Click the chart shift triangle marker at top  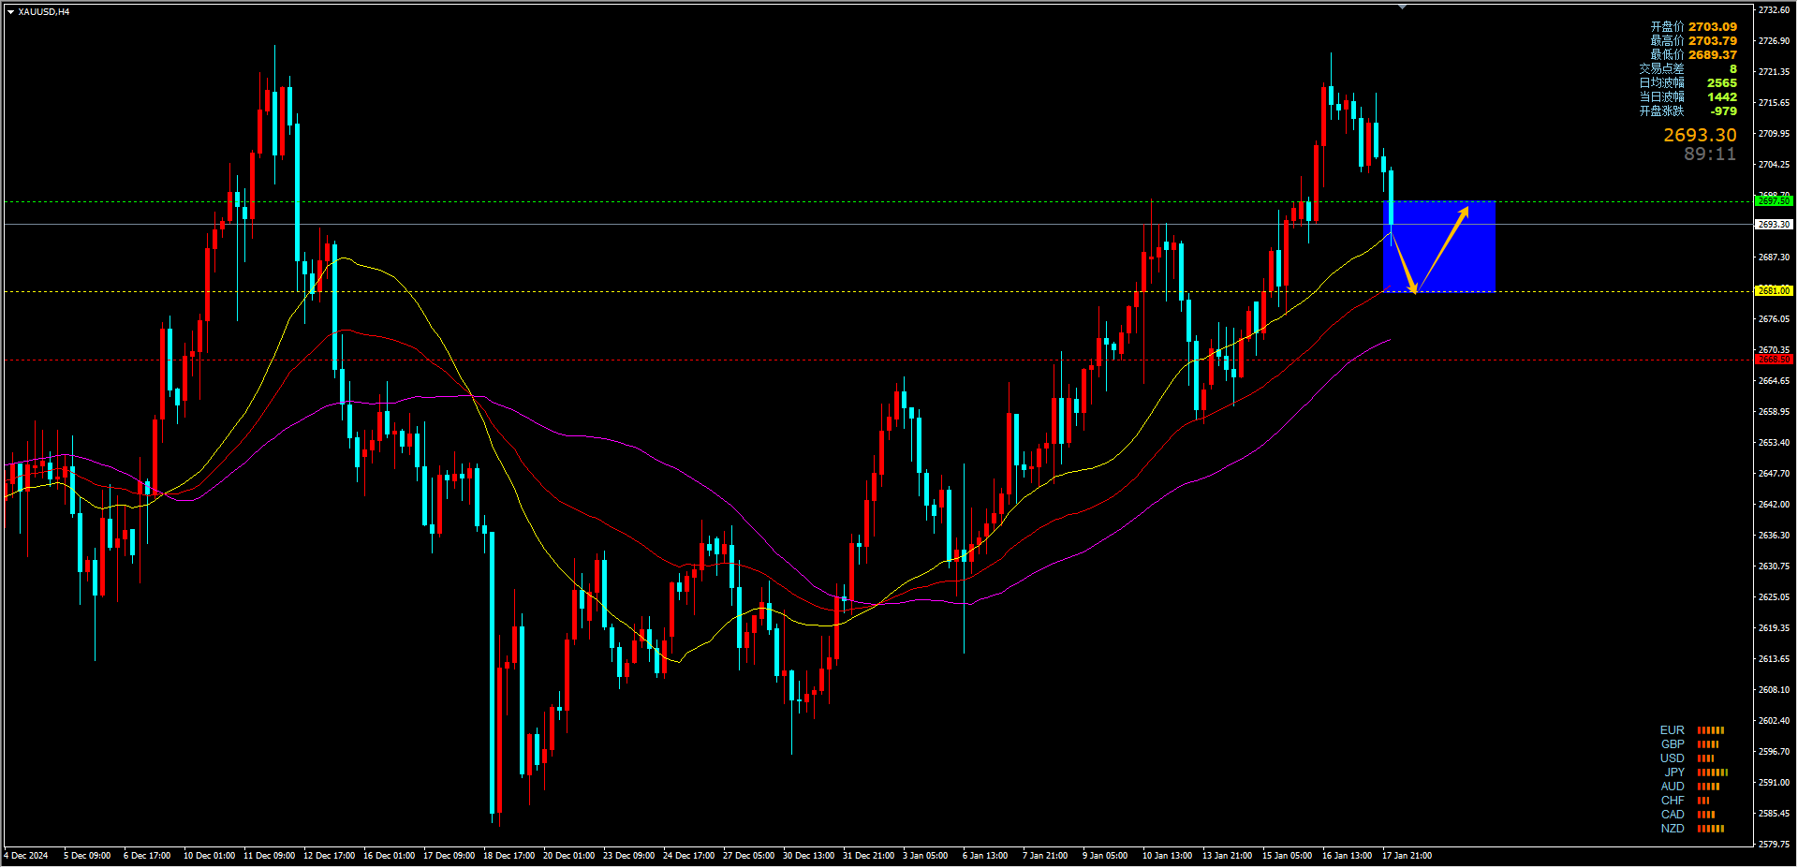(x=1402, y=7)
